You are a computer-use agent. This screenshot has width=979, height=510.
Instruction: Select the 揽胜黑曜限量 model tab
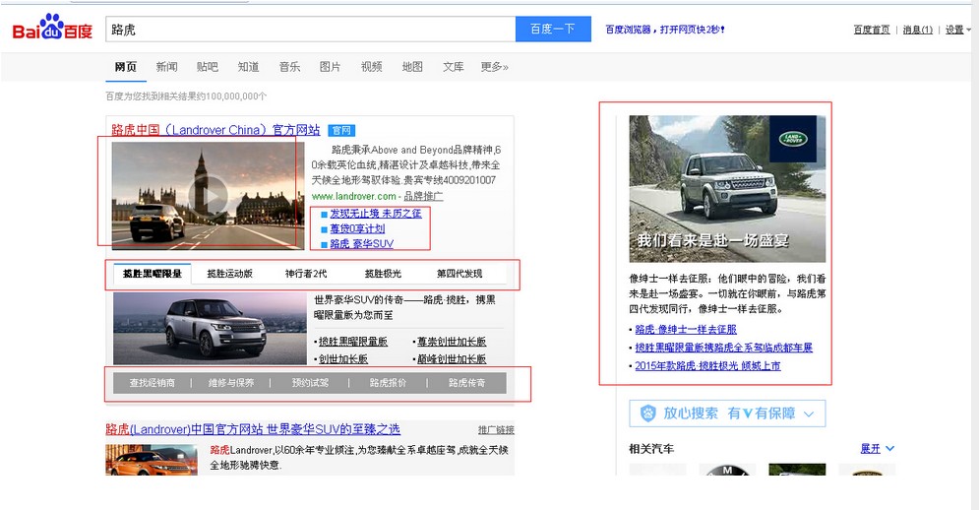[x=153, y=274]
